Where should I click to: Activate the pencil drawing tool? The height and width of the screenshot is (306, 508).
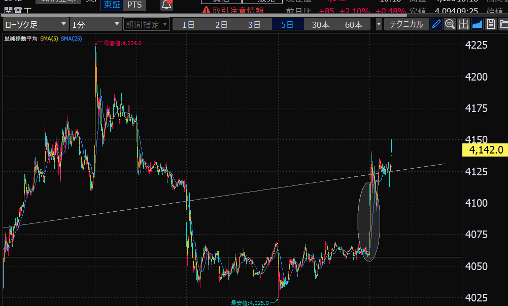pos(436,24)
